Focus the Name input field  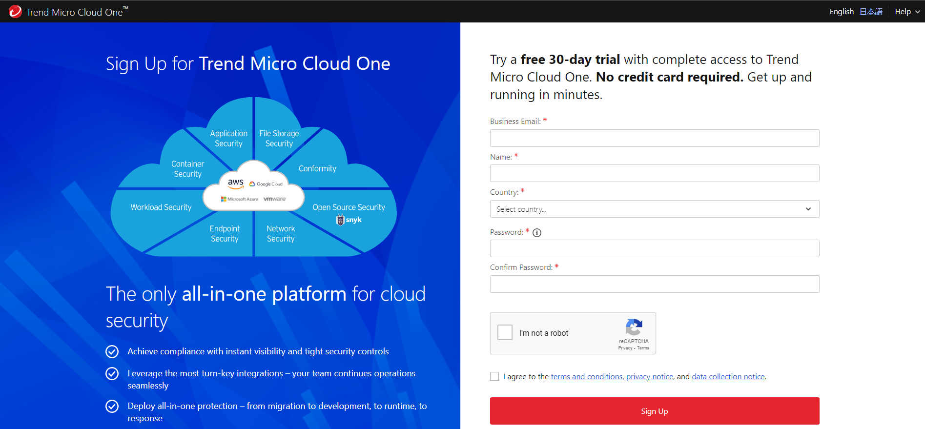coord(655,173)
